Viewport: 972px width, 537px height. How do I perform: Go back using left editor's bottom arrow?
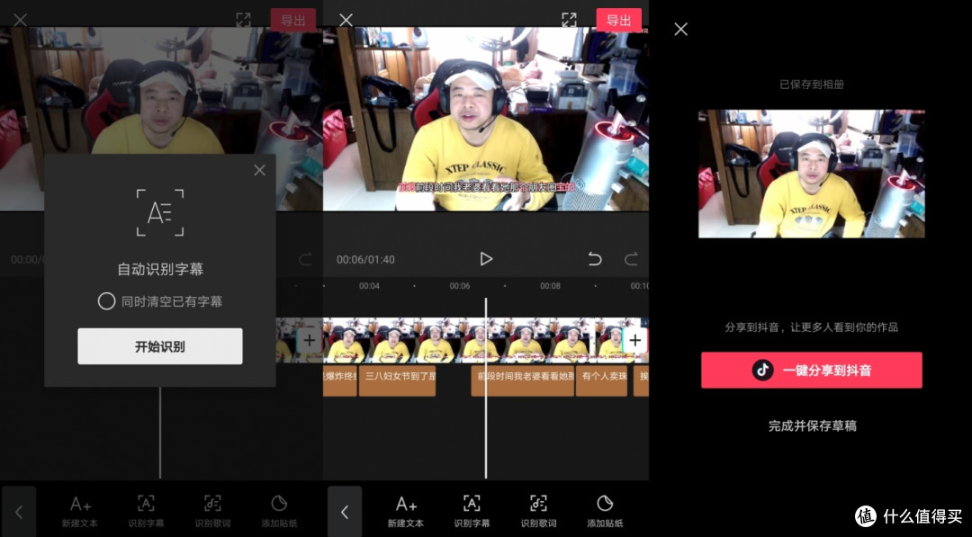tap(19, 512)
